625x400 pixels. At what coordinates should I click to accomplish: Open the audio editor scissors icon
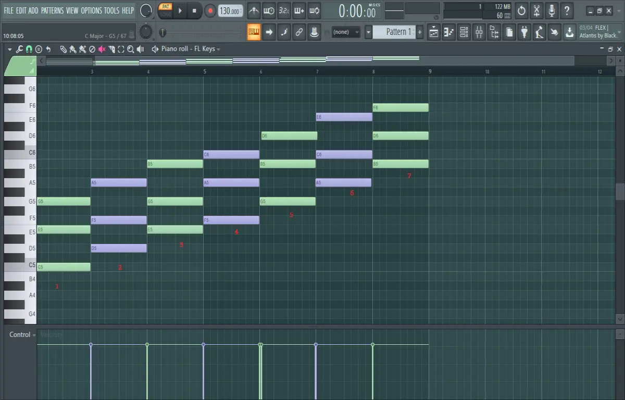click(537, 10)
